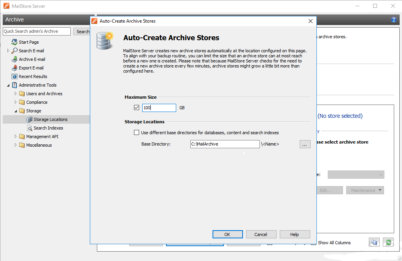
Task: Click the Search E-mail magnifier icon
Action: [x=14, y=51]
